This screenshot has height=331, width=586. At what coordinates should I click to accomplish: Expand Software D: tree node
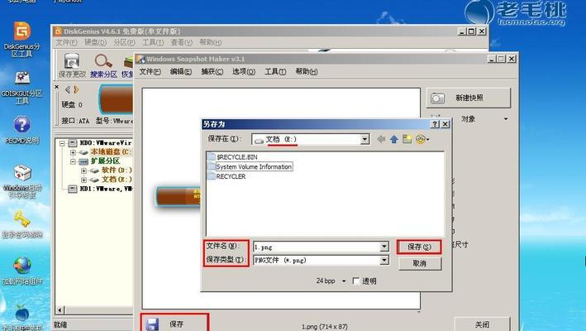[x=83, y=170]
